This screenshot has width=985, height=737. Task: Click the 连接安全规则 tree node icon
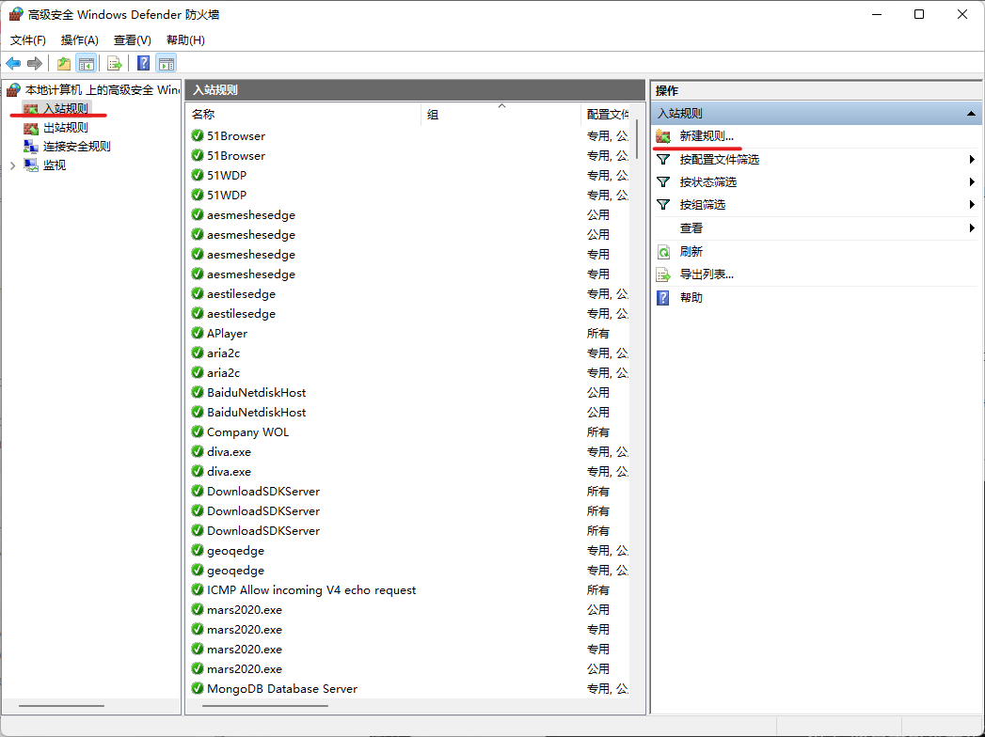click(31, 147)
